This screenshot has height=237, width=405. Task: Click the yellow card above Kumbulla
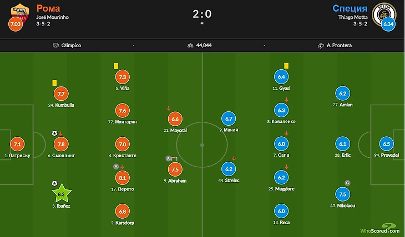coord(54,83)
